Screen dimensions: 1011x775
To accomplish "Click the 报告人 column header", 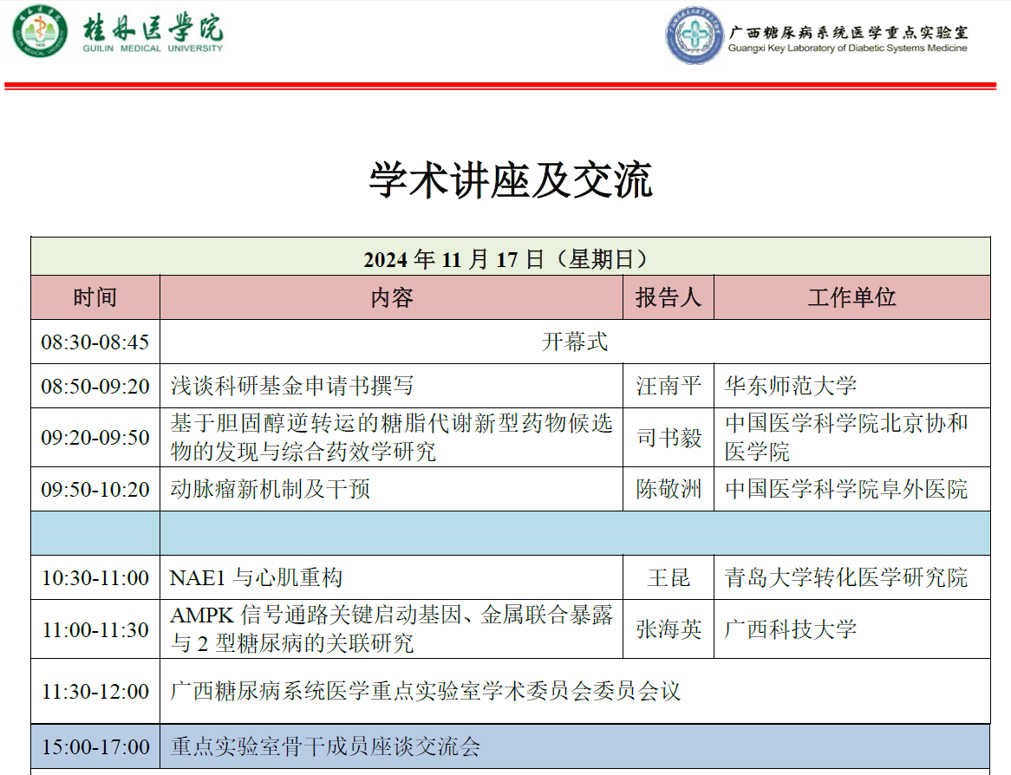I will click(668, 297).
